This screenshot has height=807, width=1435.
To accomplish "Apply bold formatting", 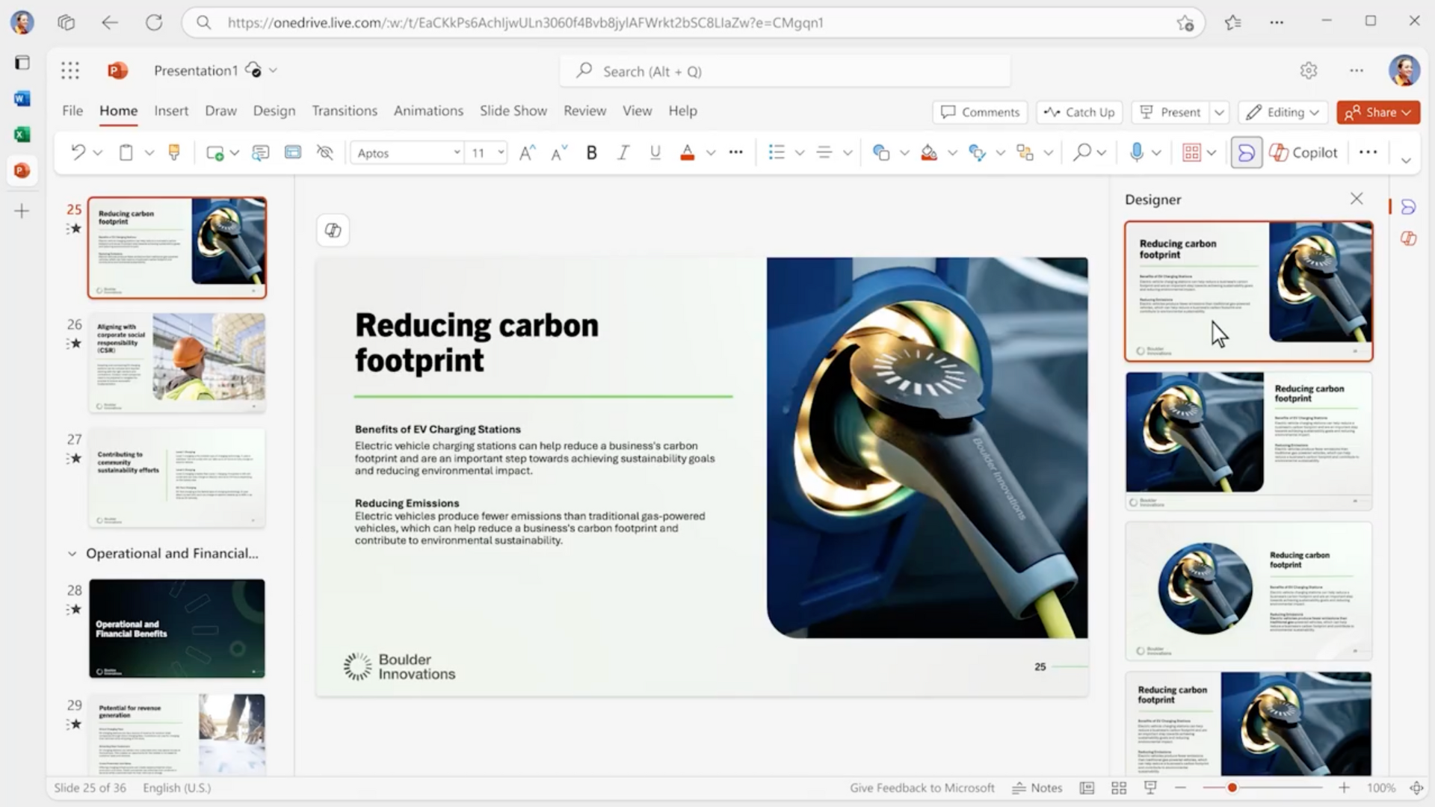I will click(591, 152).
